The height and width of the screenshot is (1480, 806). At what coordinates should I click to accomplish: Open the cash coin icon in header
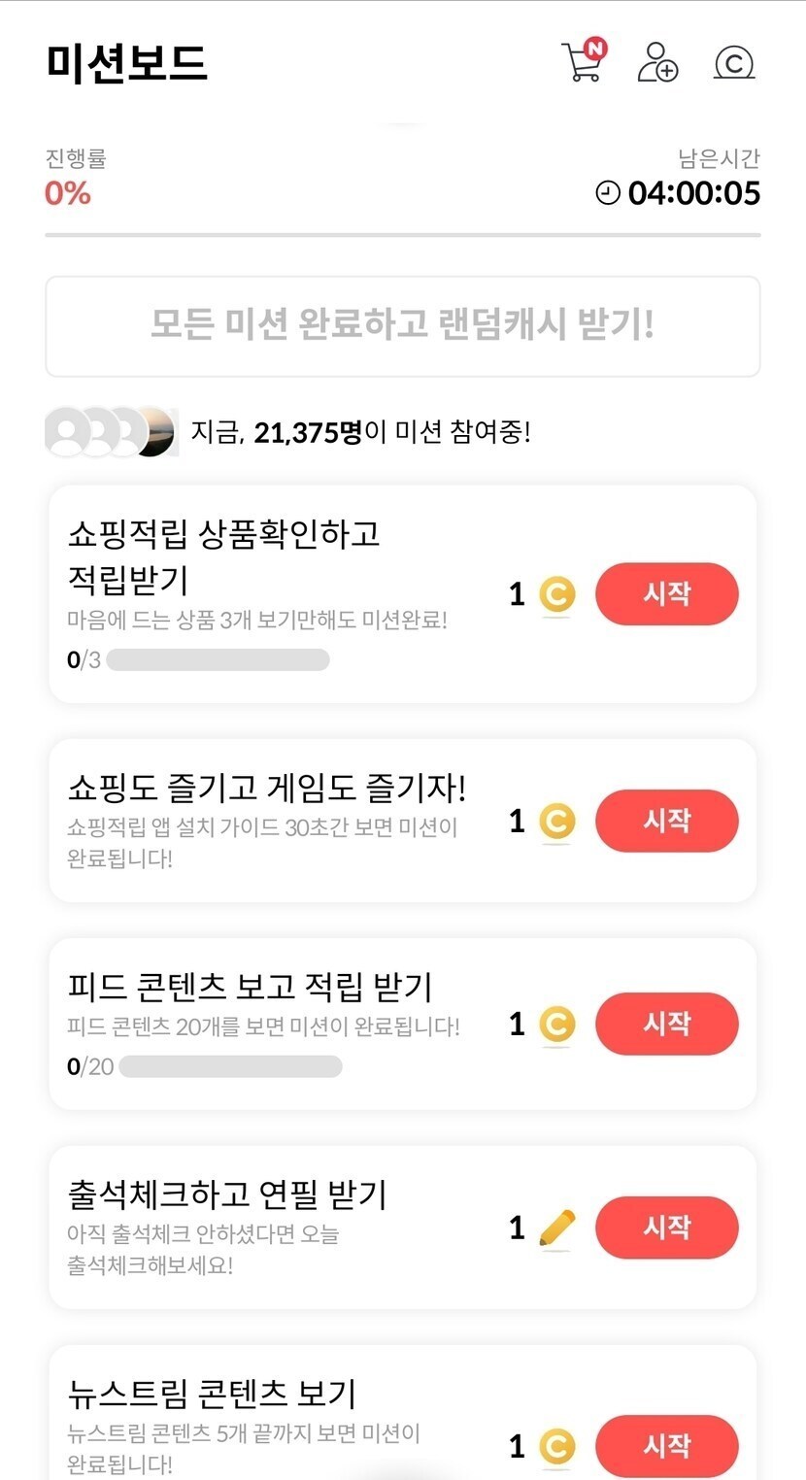tap(734, 63)
